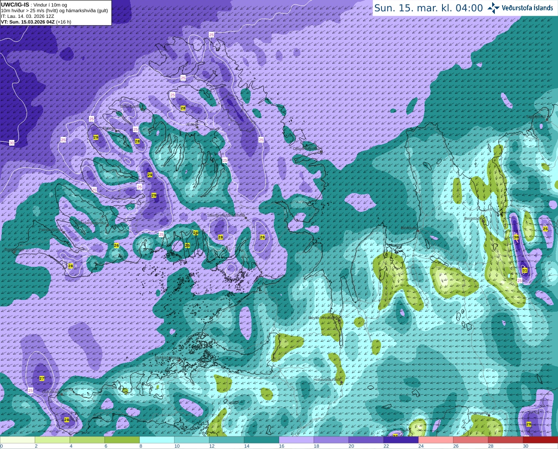Click the Siglufjörður station label
Viewport: 558px width, 449px height.
pyautogui.click(x=536, y=117)
